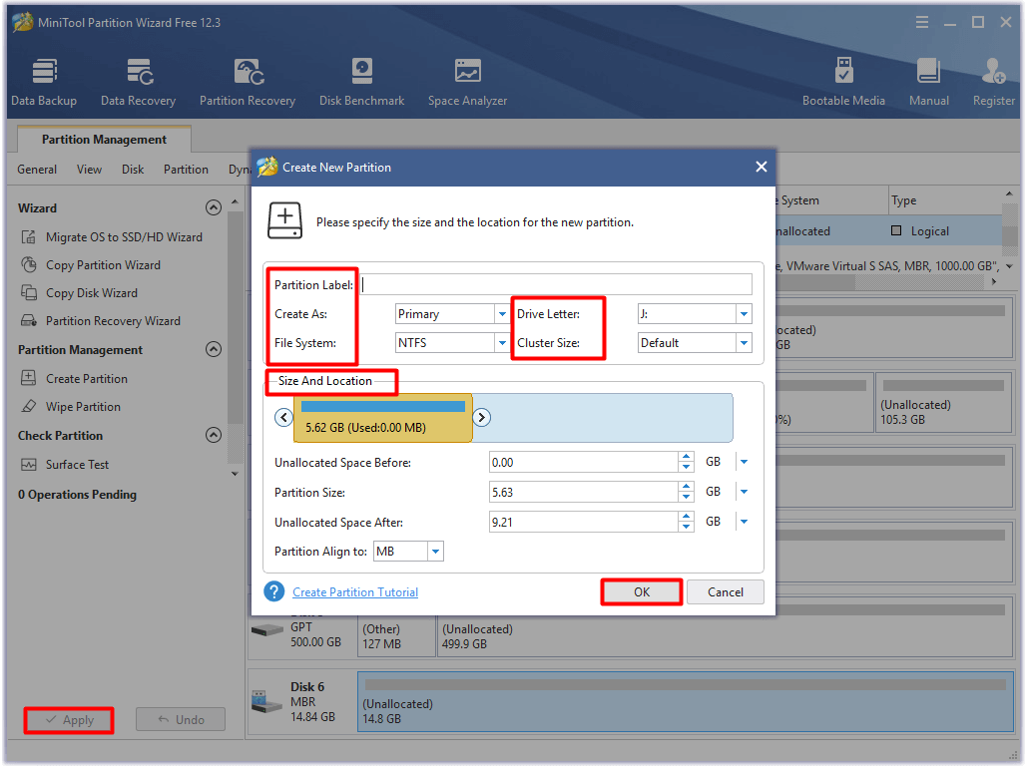Screen dimensions: 1026x766
Task: Click the Migrate OS to SSD/HD Wizard label
Action: coord(125,236)
